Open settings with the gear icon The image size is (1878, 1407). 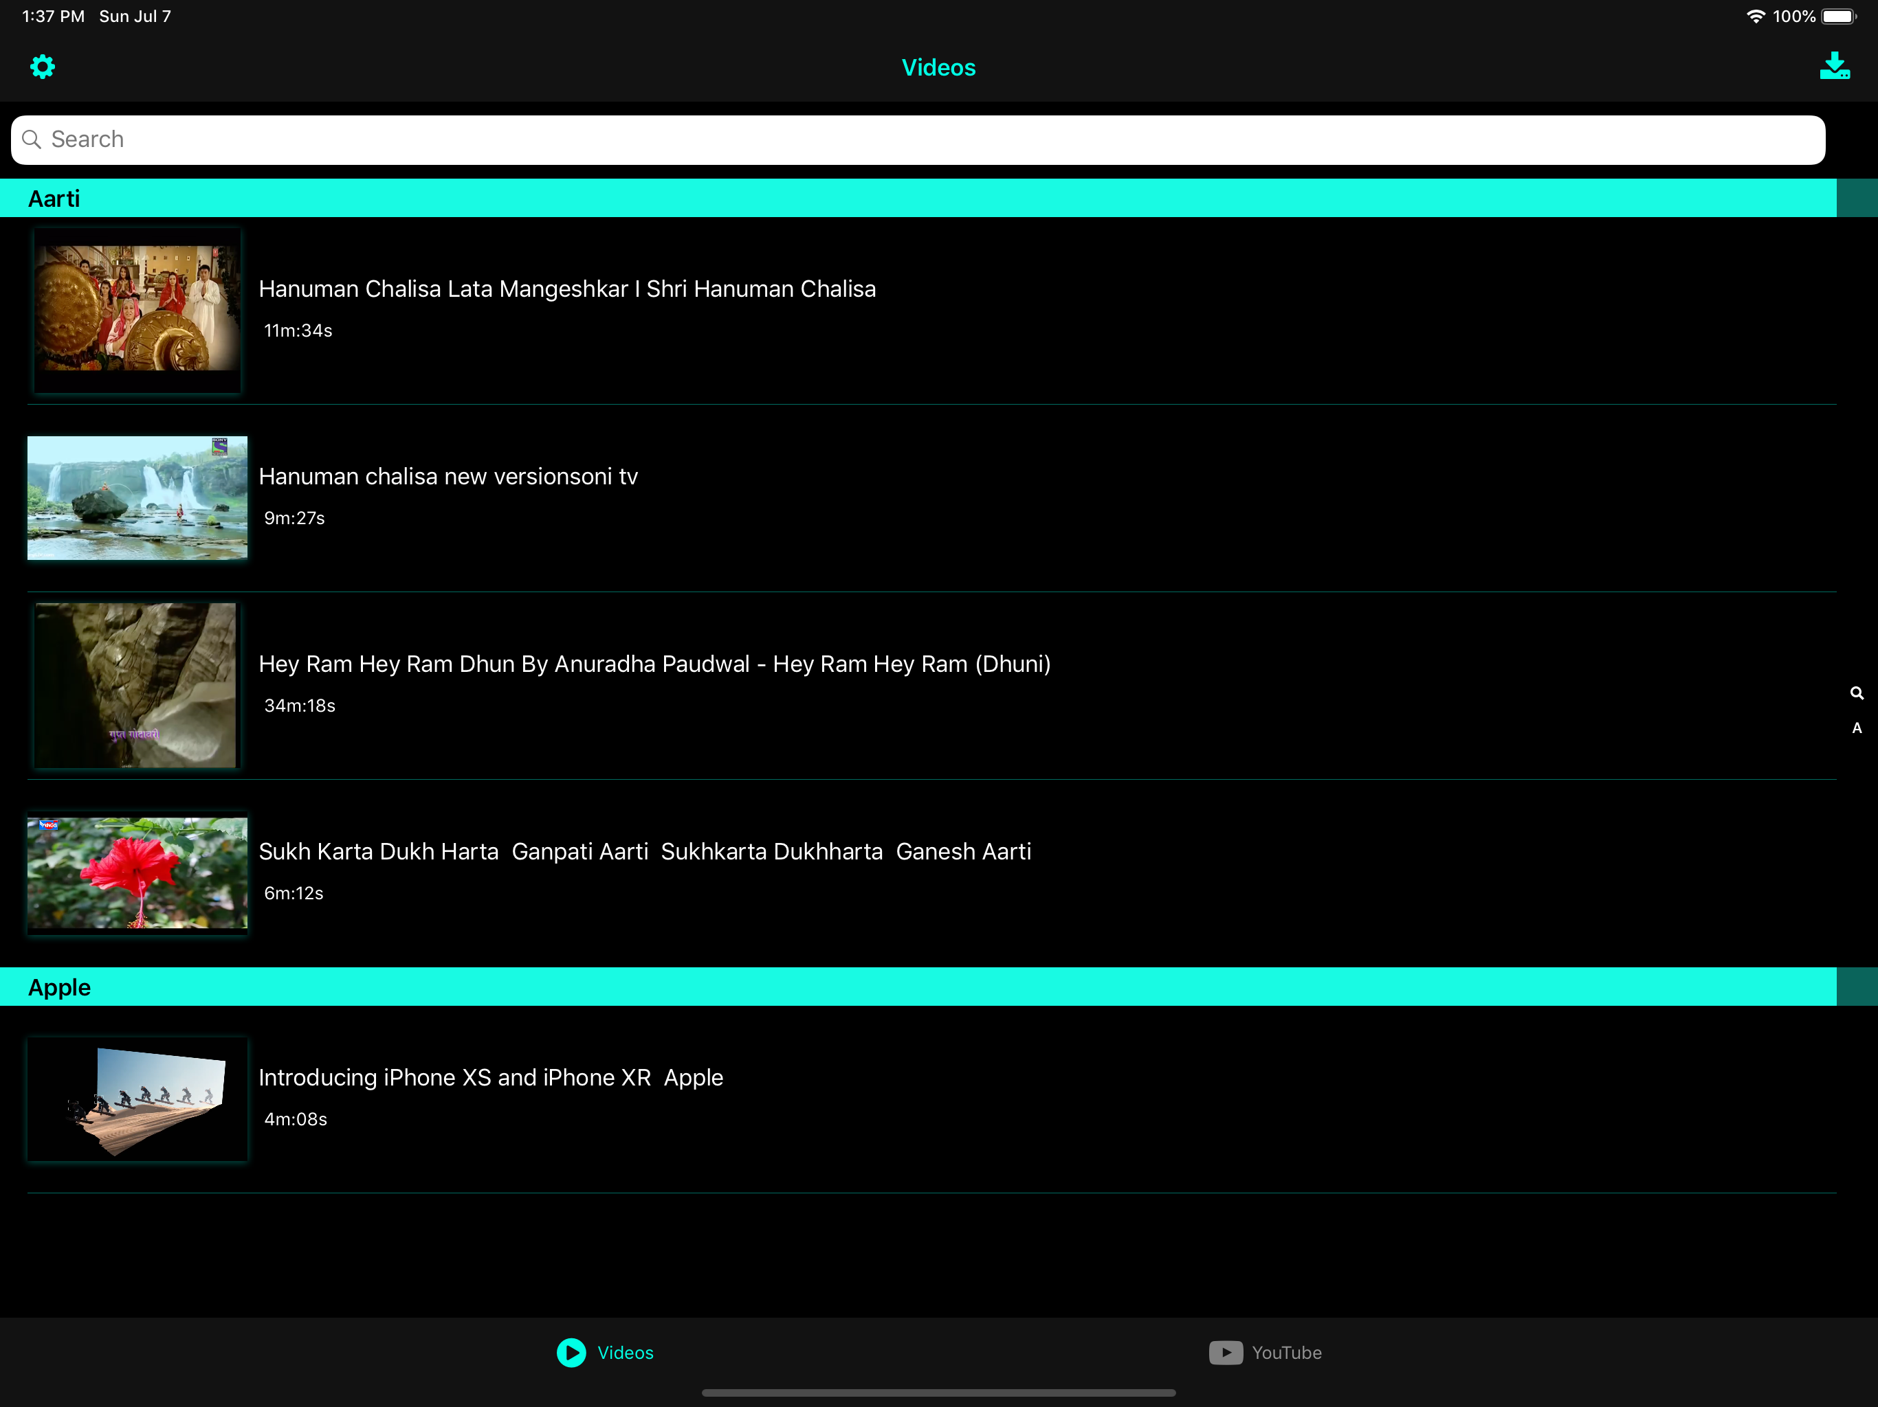(43, 67)
